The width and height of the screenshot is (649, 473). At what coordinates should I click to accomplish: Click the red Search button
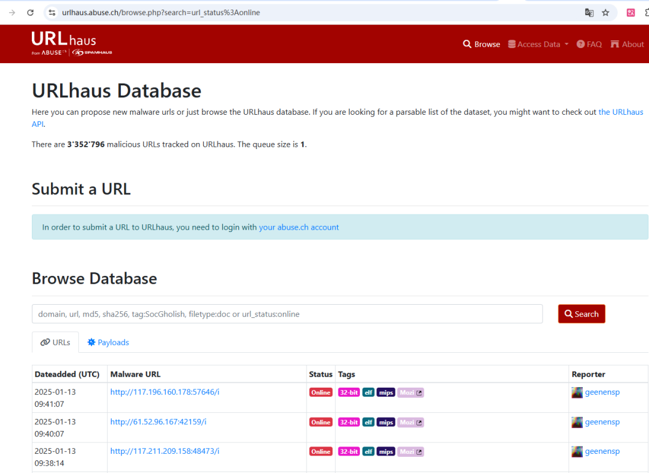coord(582,314)
